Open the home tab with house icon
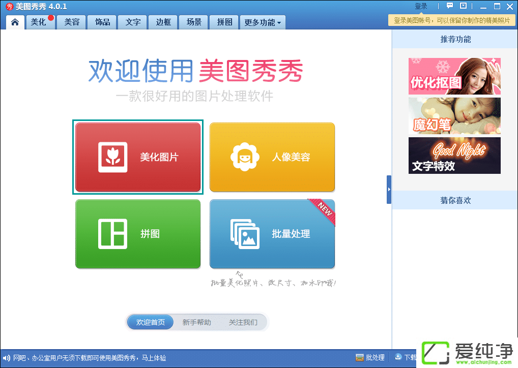The height and width of the screenshot is (368, 518). coord(15,22)
